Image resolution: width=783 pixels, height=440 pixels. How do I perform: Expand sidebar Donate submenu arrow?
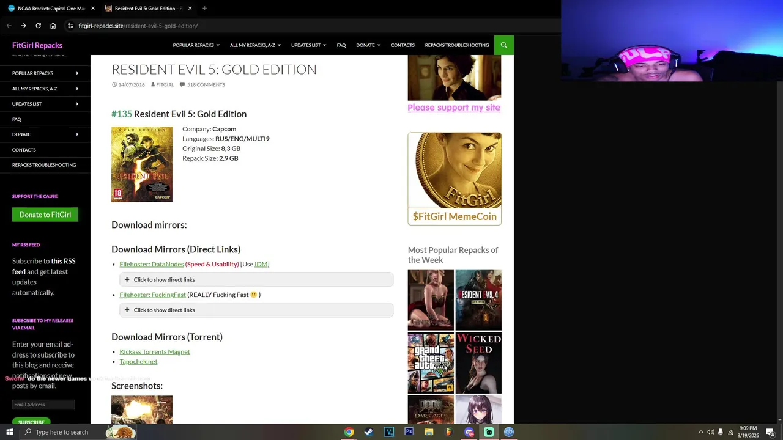(77, 134)
